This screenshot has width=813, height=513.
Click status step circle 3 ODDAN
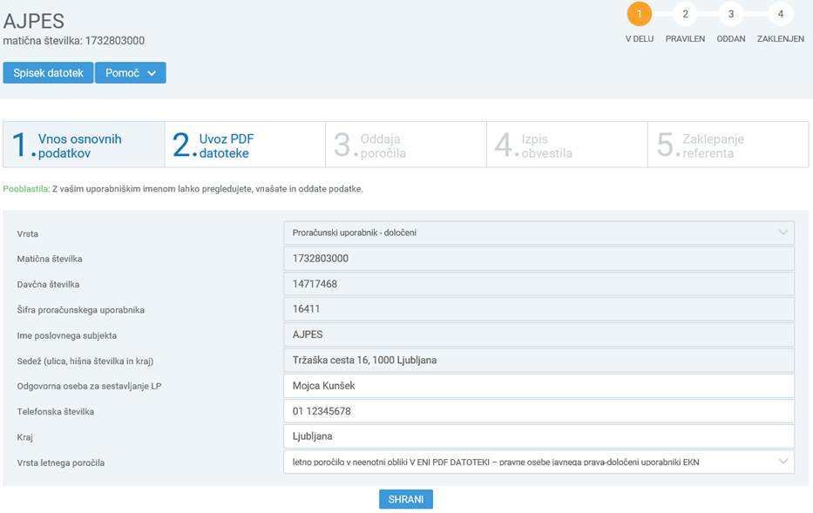(730, 14)
